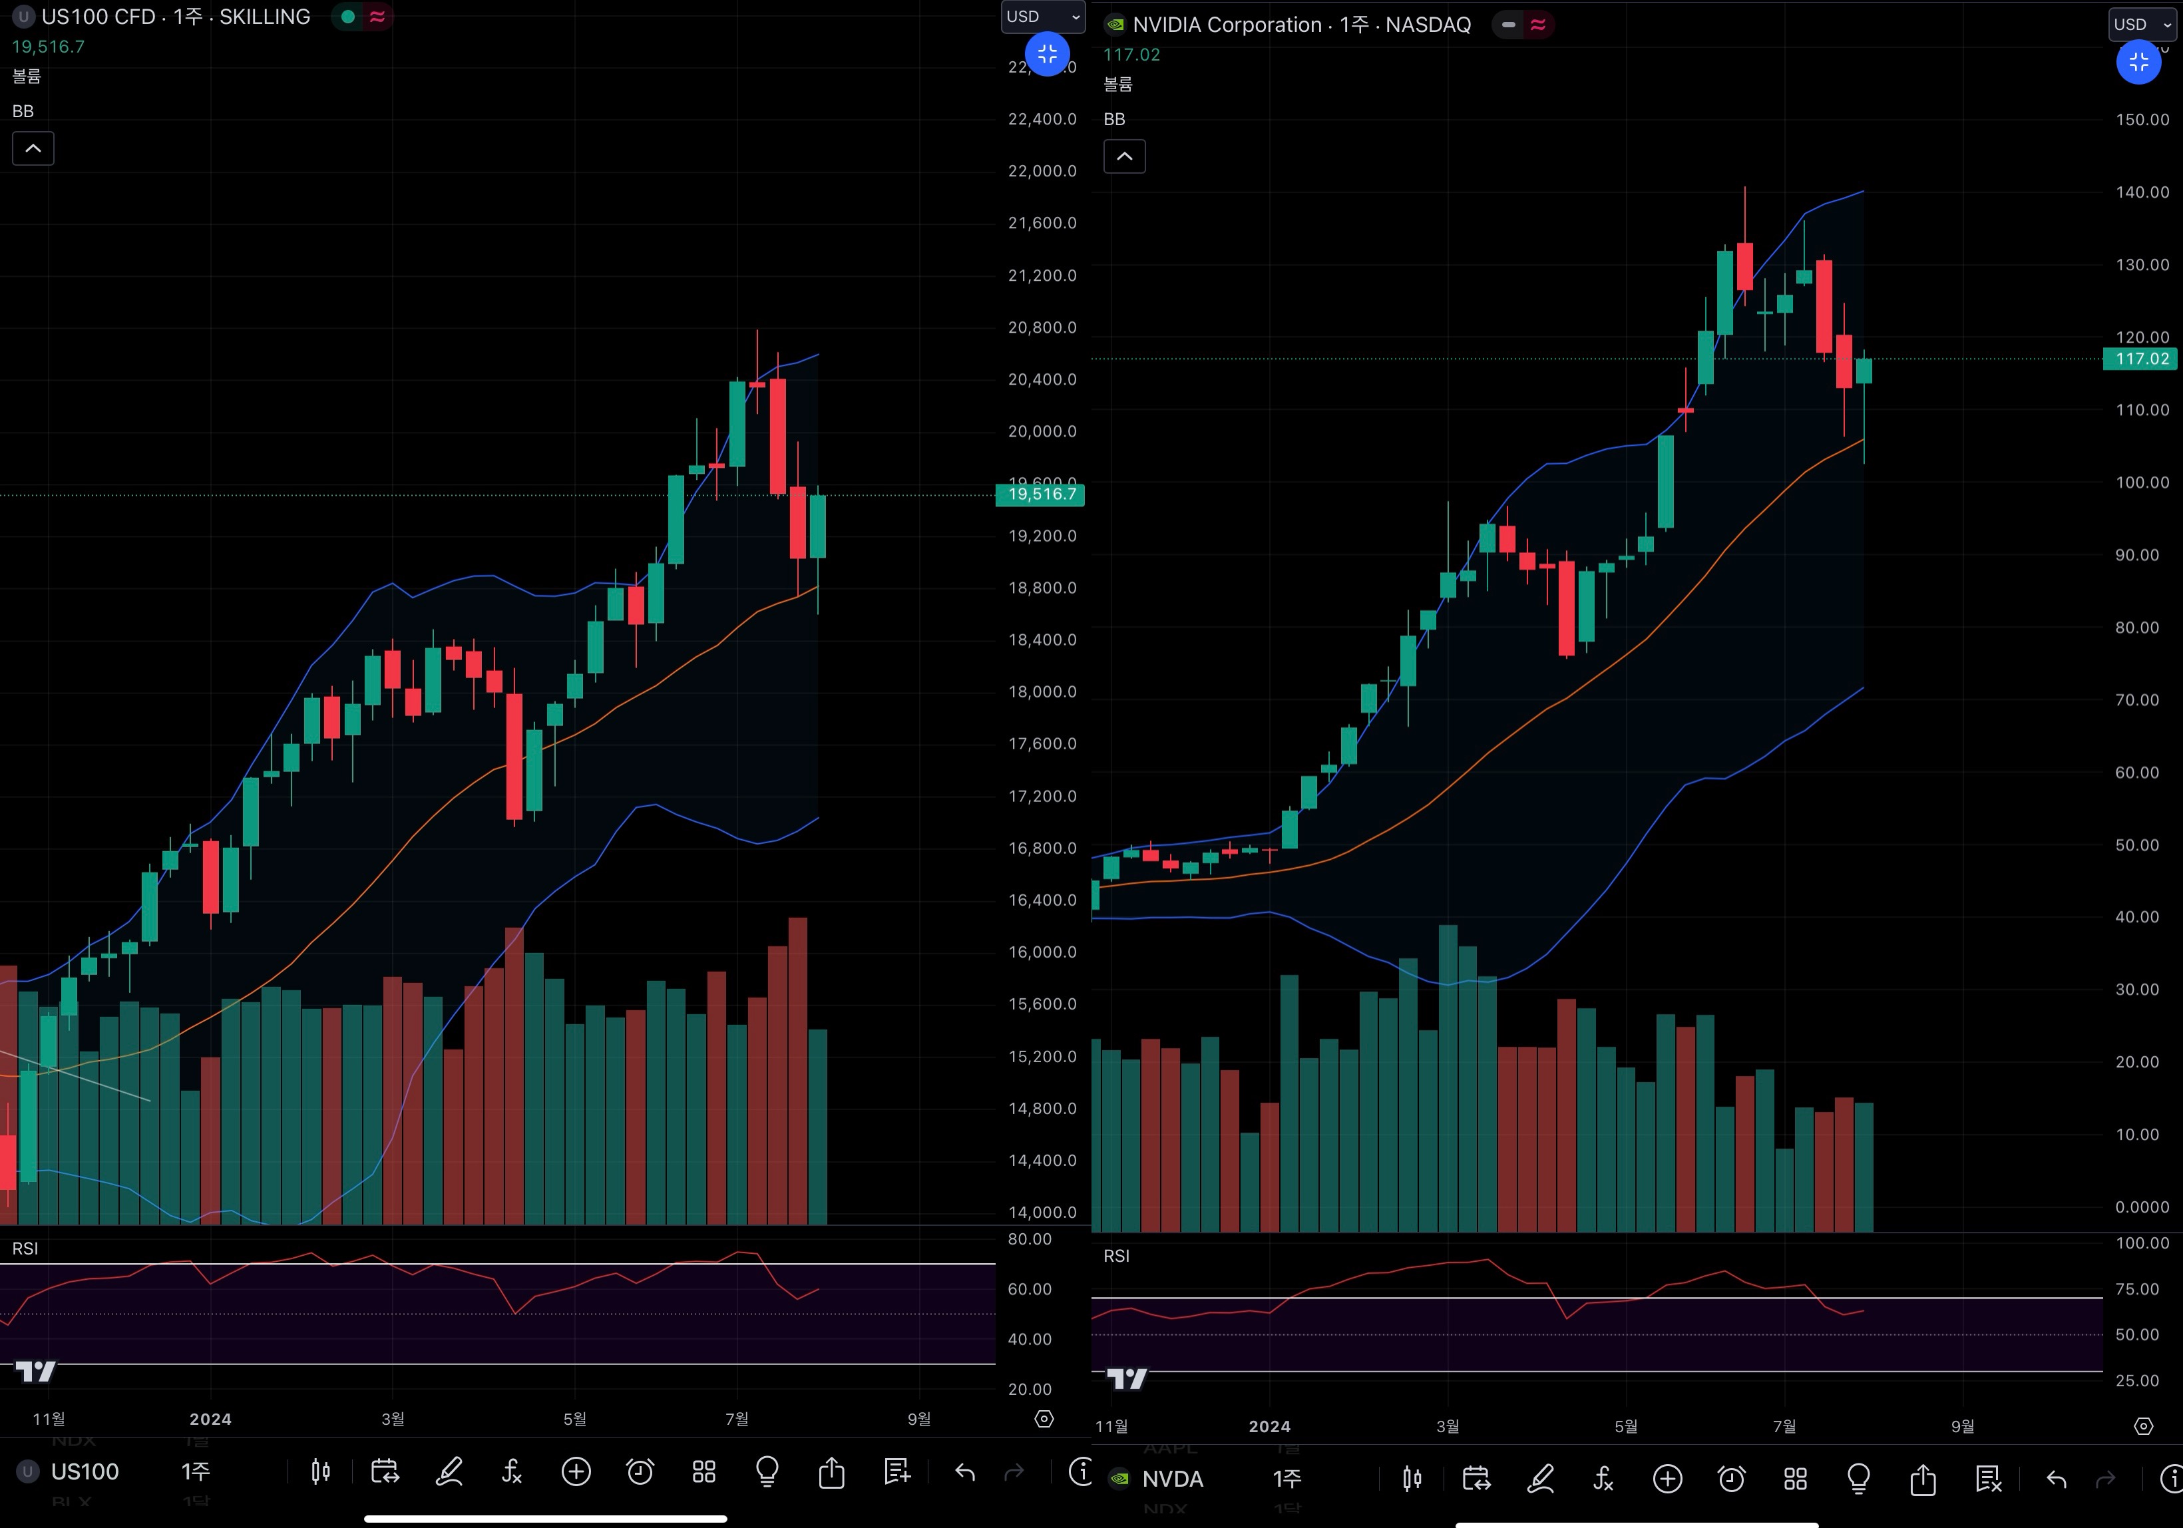Tap plus compare icon in US100 toolbar
Viewport: 2183px width, 1528px height.
(576, 1472)
